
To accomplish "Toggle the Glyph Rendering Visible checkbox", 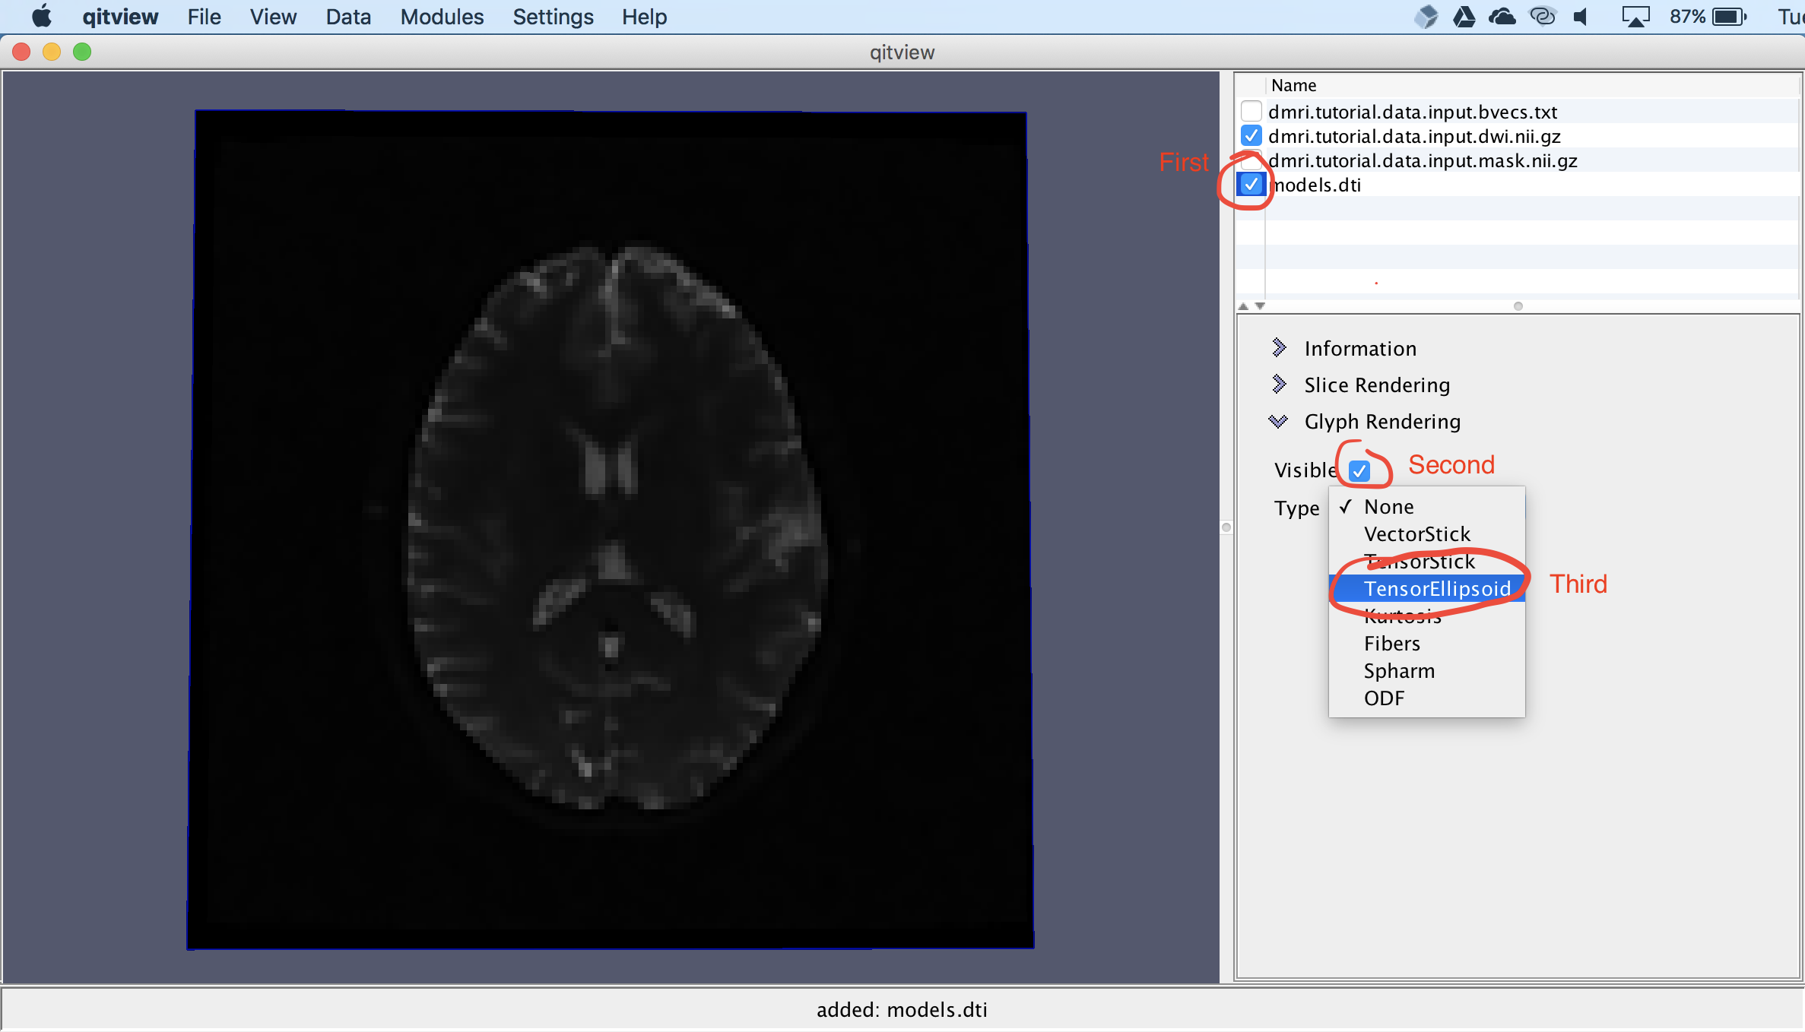I will point(1359,470).
